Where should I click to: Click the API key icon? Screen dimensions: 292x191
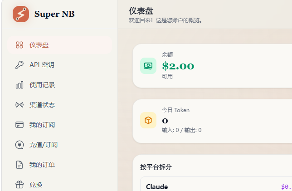tap(19, 65)
